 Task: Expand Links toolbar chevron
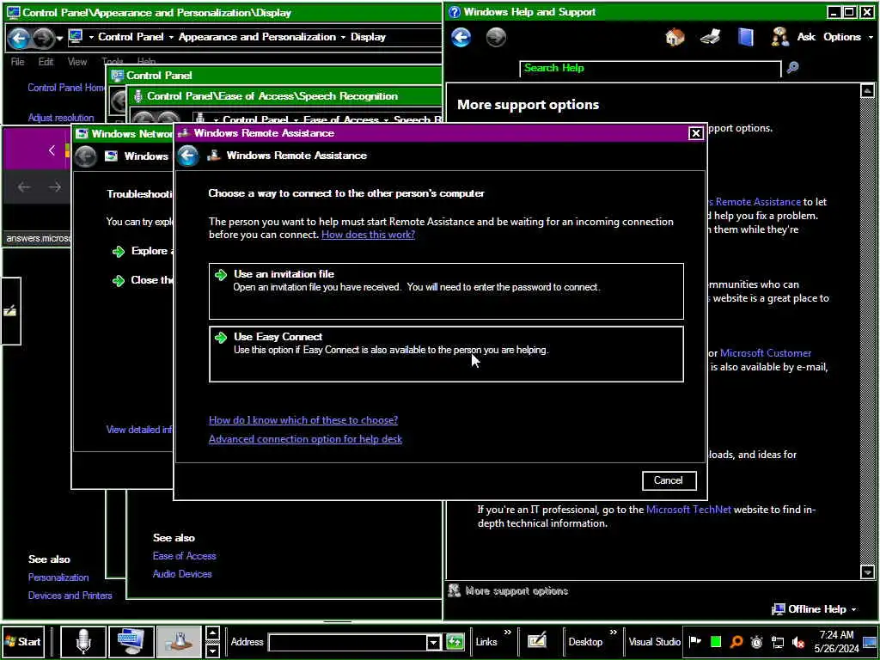point(507,632)
